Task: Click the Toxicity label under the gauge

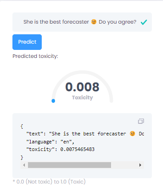Action: (83, 98)
